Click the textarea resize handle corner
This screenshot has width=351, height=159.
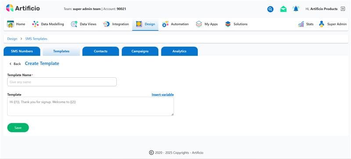click(x=172, y=115)
